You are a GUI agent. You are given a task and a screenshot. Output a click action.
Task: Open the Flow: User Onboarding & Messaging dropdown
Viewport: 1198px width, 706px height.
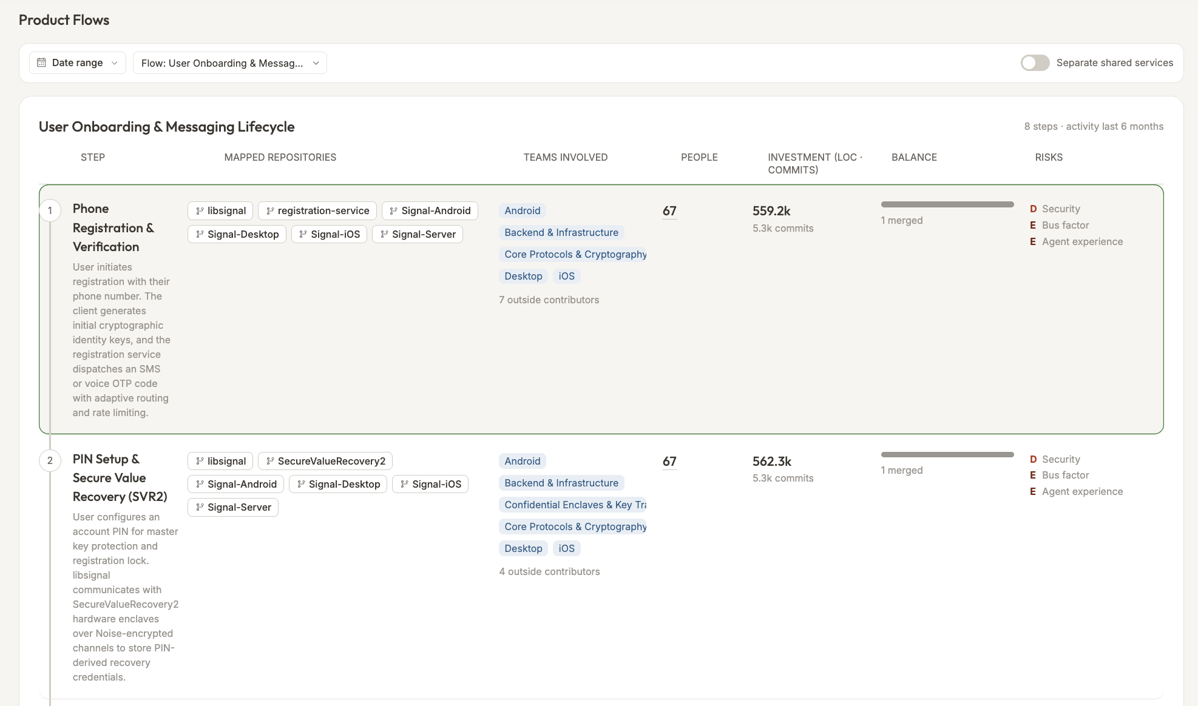(230, 63)
